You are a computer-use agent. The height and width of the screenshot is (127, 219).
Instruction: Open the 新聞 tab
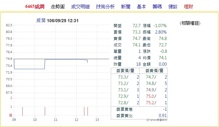126,7
